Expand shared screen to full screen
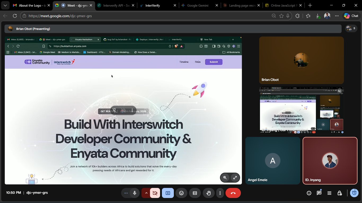 coord(235,178)
